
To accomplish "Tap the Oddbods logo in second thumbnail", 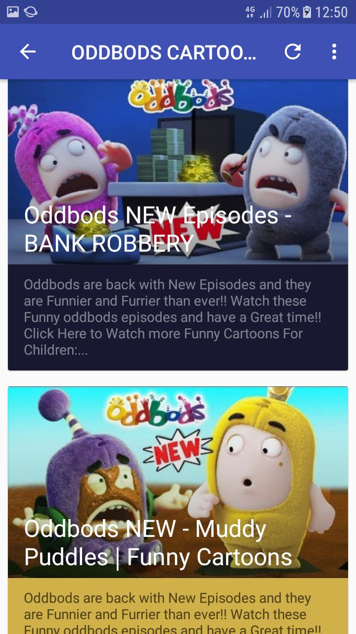I will coord(155,407).
